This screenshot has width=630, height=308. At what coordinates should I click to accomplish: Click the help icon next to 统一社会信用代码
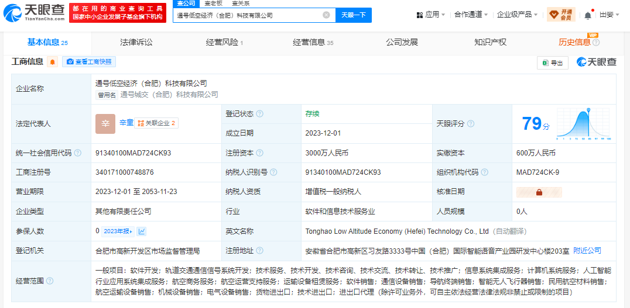click(77, 153)
